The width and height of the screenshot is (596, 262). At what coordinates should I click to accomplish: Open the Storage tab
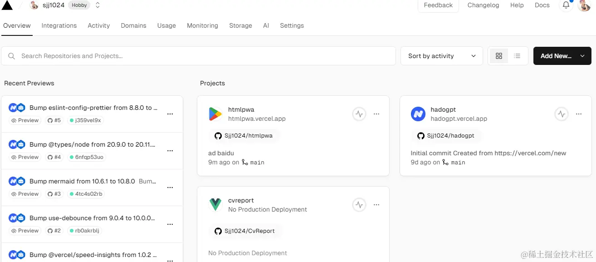(x=240, y=25)
